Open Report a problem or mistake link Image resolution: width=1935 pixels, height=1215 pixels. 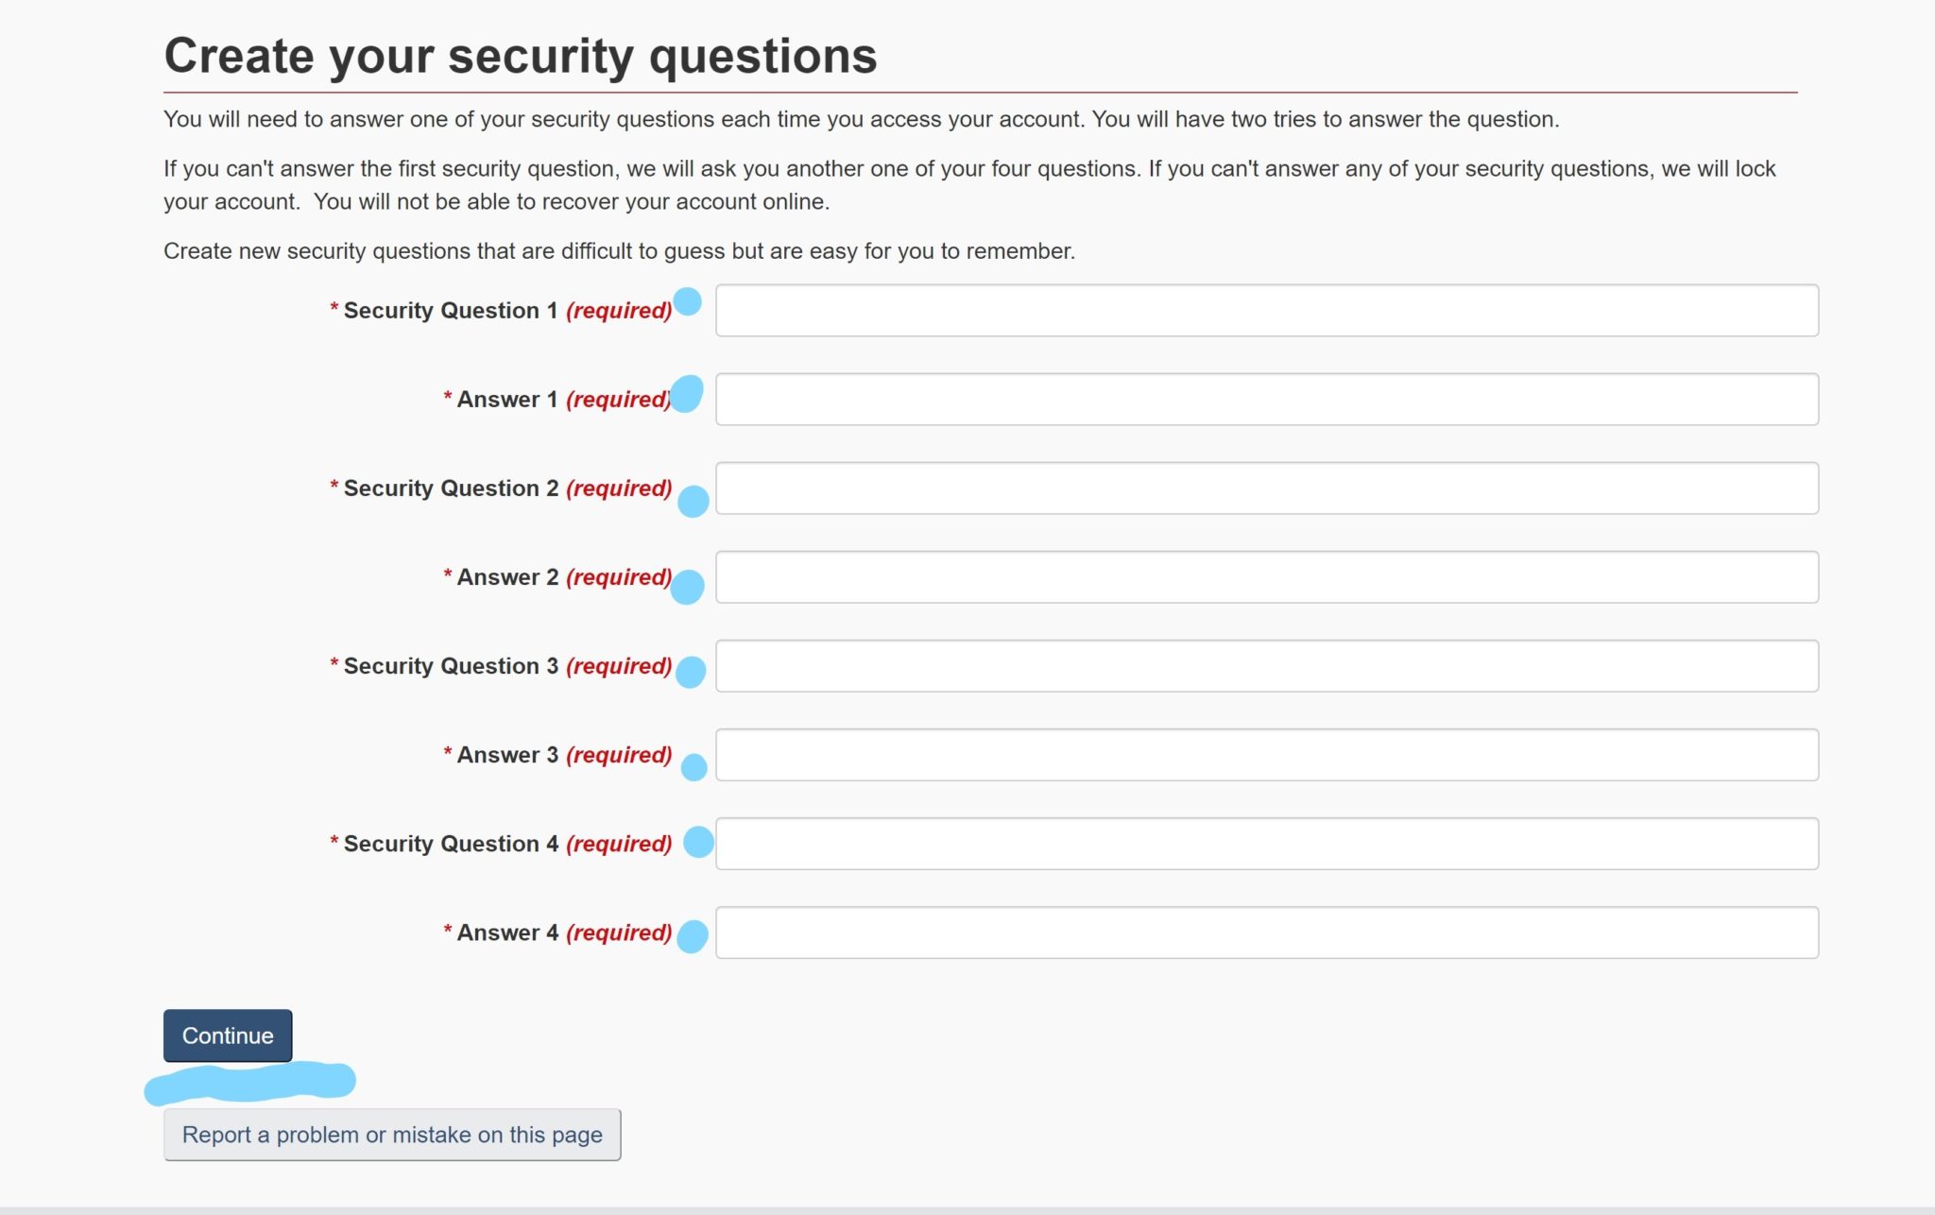pos(392,1134)
